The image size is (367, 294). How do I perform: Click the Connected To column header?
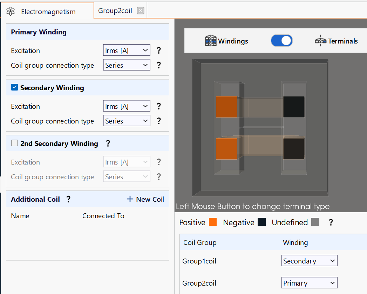(x=103, y=216)
